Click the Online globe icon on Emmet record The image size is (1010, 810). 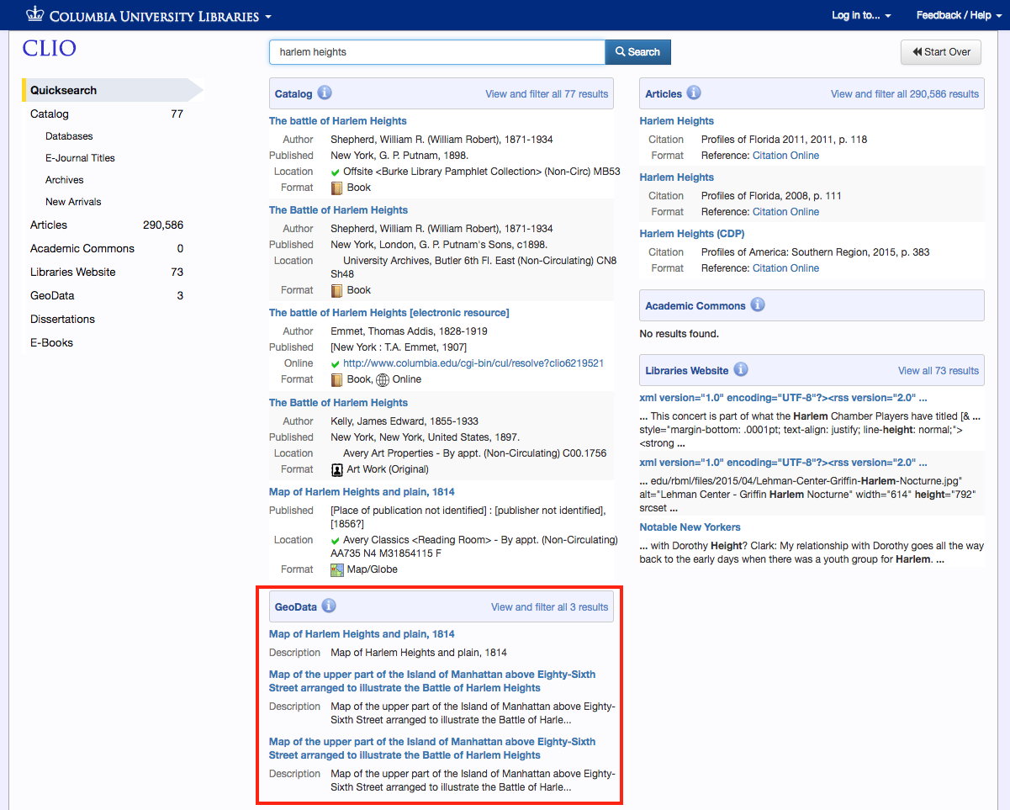click(383, 379)
